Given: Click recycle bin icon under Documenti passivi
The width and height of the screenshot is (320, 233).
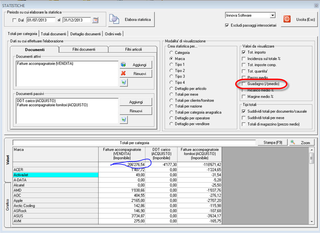Looking at the screenshot, I should tap(124, 119).
